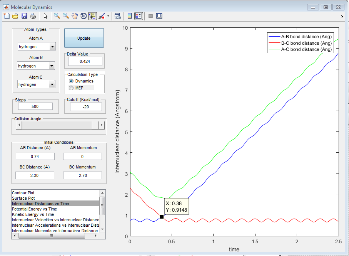Activate the Pan hand tool
Viewport: 349px width, 256px height.
75,16
